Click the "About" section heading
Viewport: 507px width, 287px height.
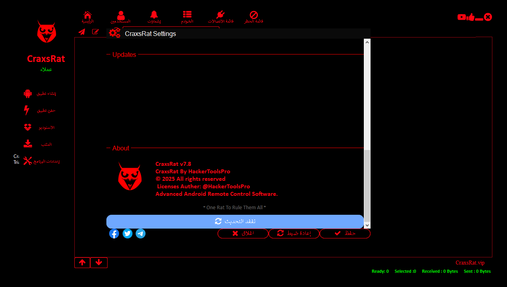[121, 148]
